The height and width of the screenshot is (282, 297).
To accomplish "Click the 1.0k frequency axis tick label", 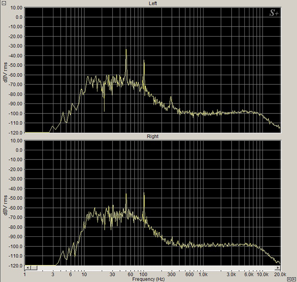I will point(203,274).
